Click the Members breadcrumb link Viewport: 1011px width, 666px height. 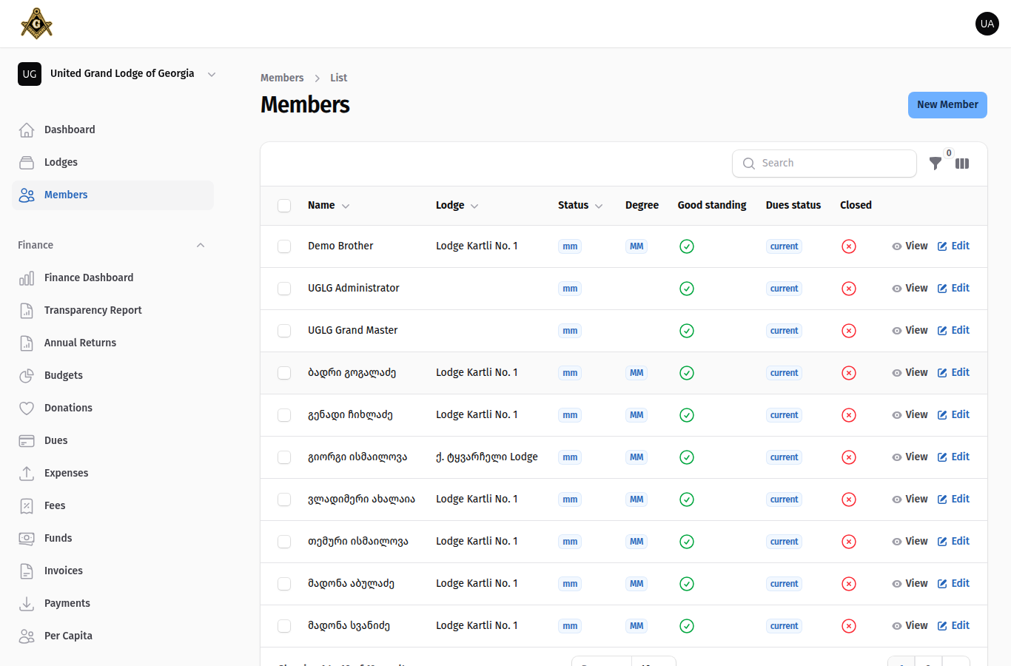click(282, 78)
